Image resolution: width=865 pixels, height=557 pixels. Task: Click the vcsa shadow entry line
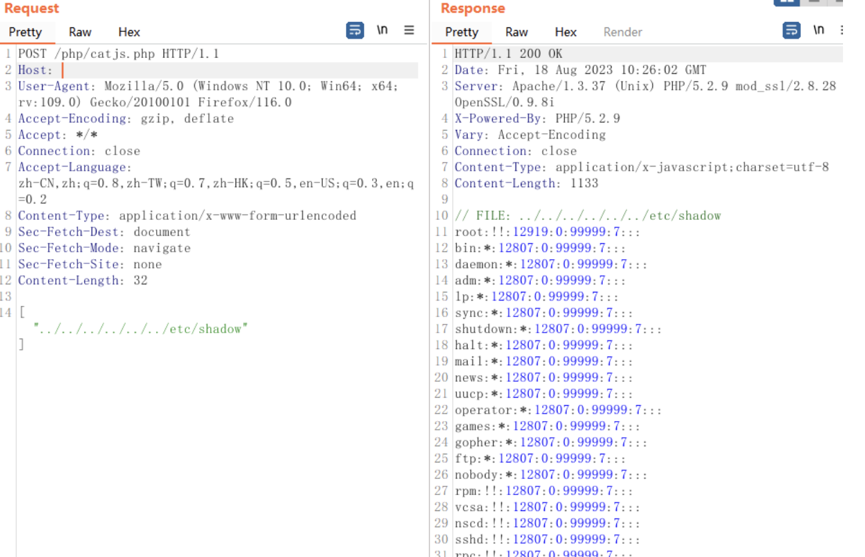tap(548, 507)
